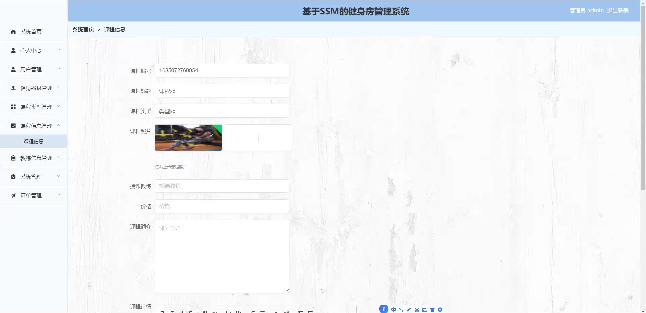Click the 退出登录 logout link
The image size is (646, 313).
pos(618,11)
